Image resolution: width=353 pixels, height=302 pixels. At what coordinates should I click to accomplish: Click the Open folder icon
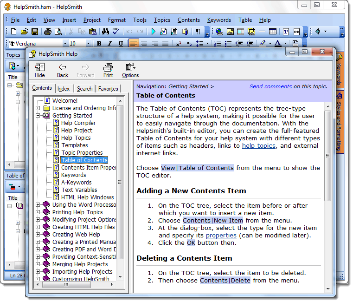pyautogui.click(x=24, y=31)
